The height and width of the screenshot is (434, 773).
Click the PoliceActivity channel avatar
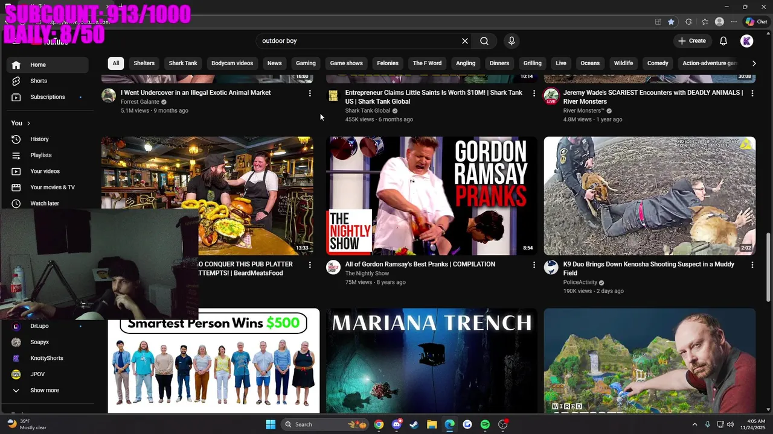click(551, 267)
